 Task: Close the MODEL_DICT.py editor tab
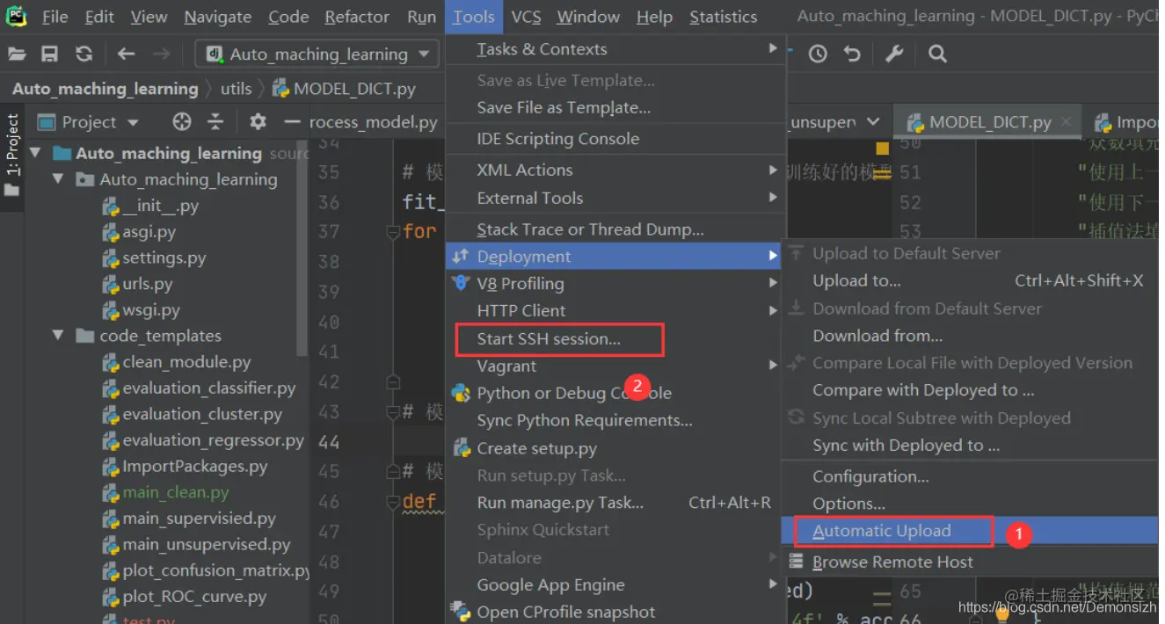1067,122
